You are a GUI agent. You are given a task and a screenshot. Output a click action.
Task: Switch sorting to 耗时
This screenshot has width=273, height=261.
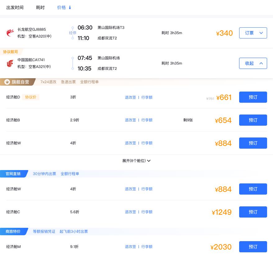tap(40, 7)
